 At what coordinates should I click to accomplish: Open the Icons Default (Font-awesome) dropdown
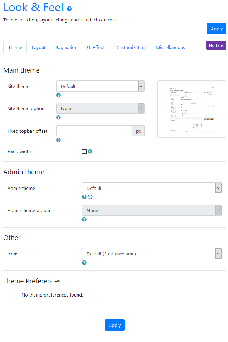click(x=152, y=254)
